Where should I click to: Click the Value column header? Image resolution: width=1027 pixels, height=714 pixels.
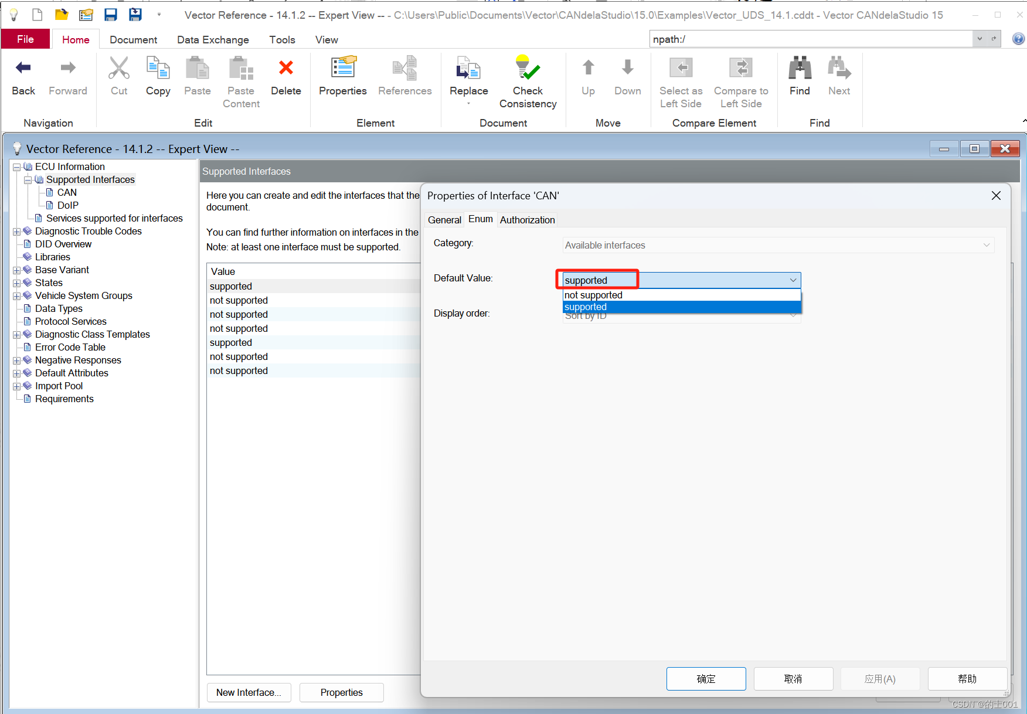coord(314,271)
